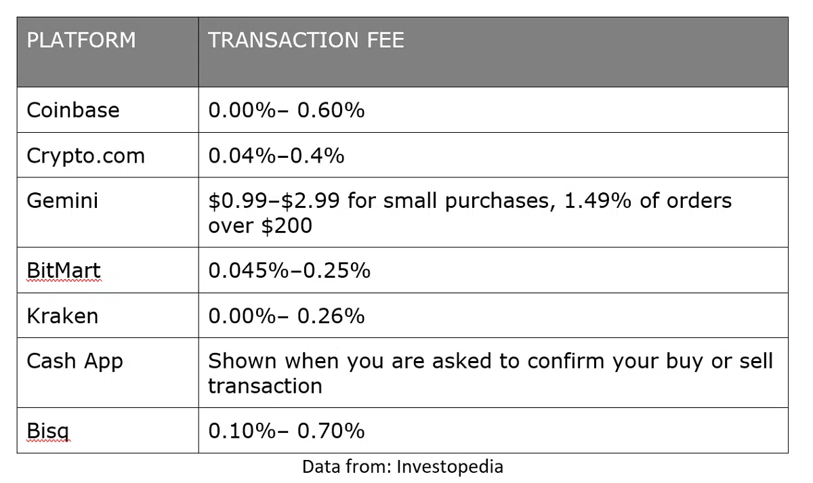The height and width of the screenshot is (483, 813).
Task: Select the Crypto.com fee 0.04%–0.4%
Action: click(276, 156)
